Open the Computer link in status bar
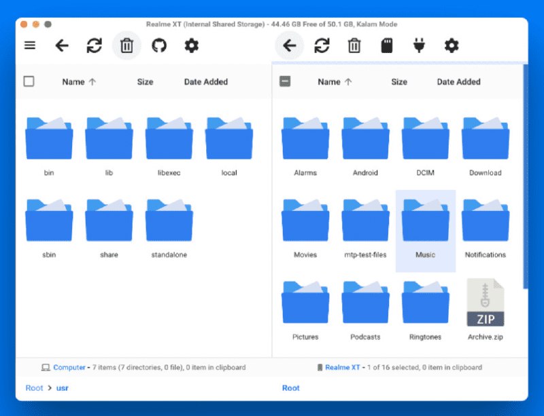 (69, 367)
